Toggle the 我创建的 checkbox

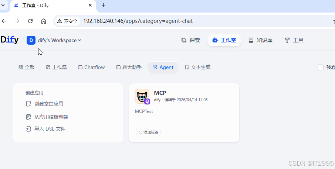click(321, 68)
